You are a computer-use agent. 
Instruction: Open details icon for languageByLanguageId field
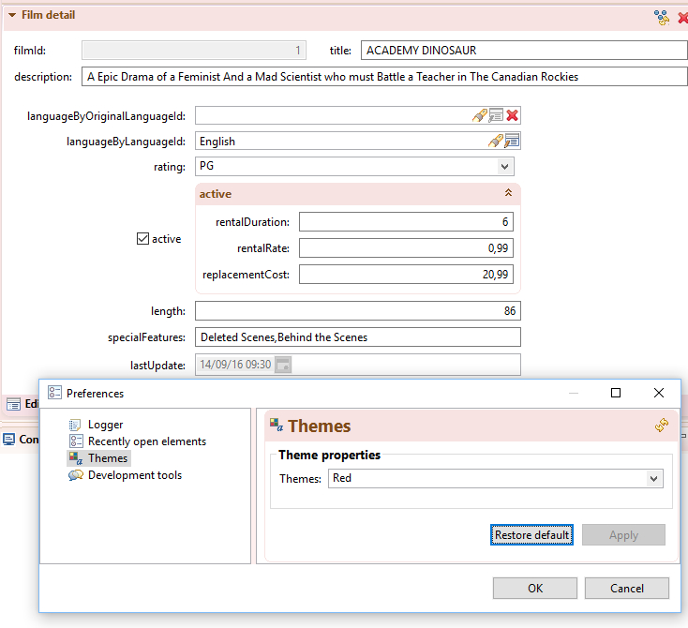click(512, 142)
